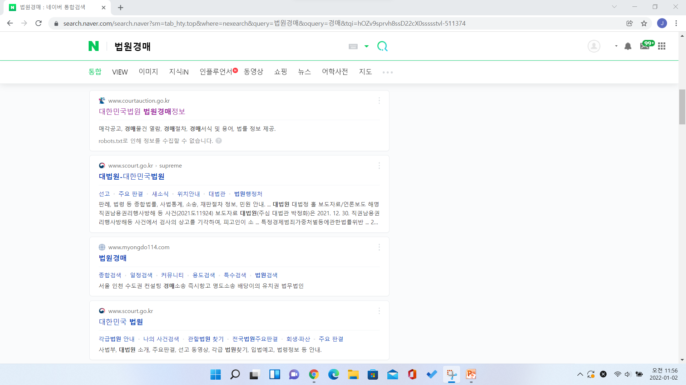Image resolution: width=686 pixels, height=385 pixels.
Task: Open the 일정검색 sublink
Action: pos(141,275)
